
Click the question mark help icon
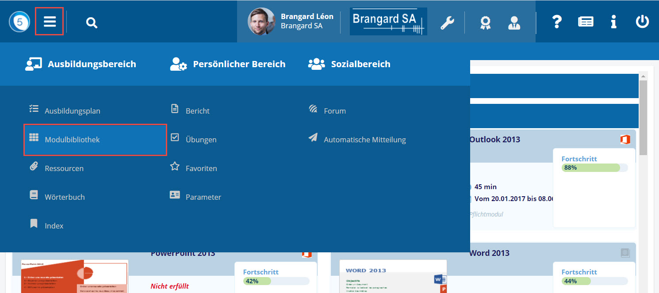(557, 22)
